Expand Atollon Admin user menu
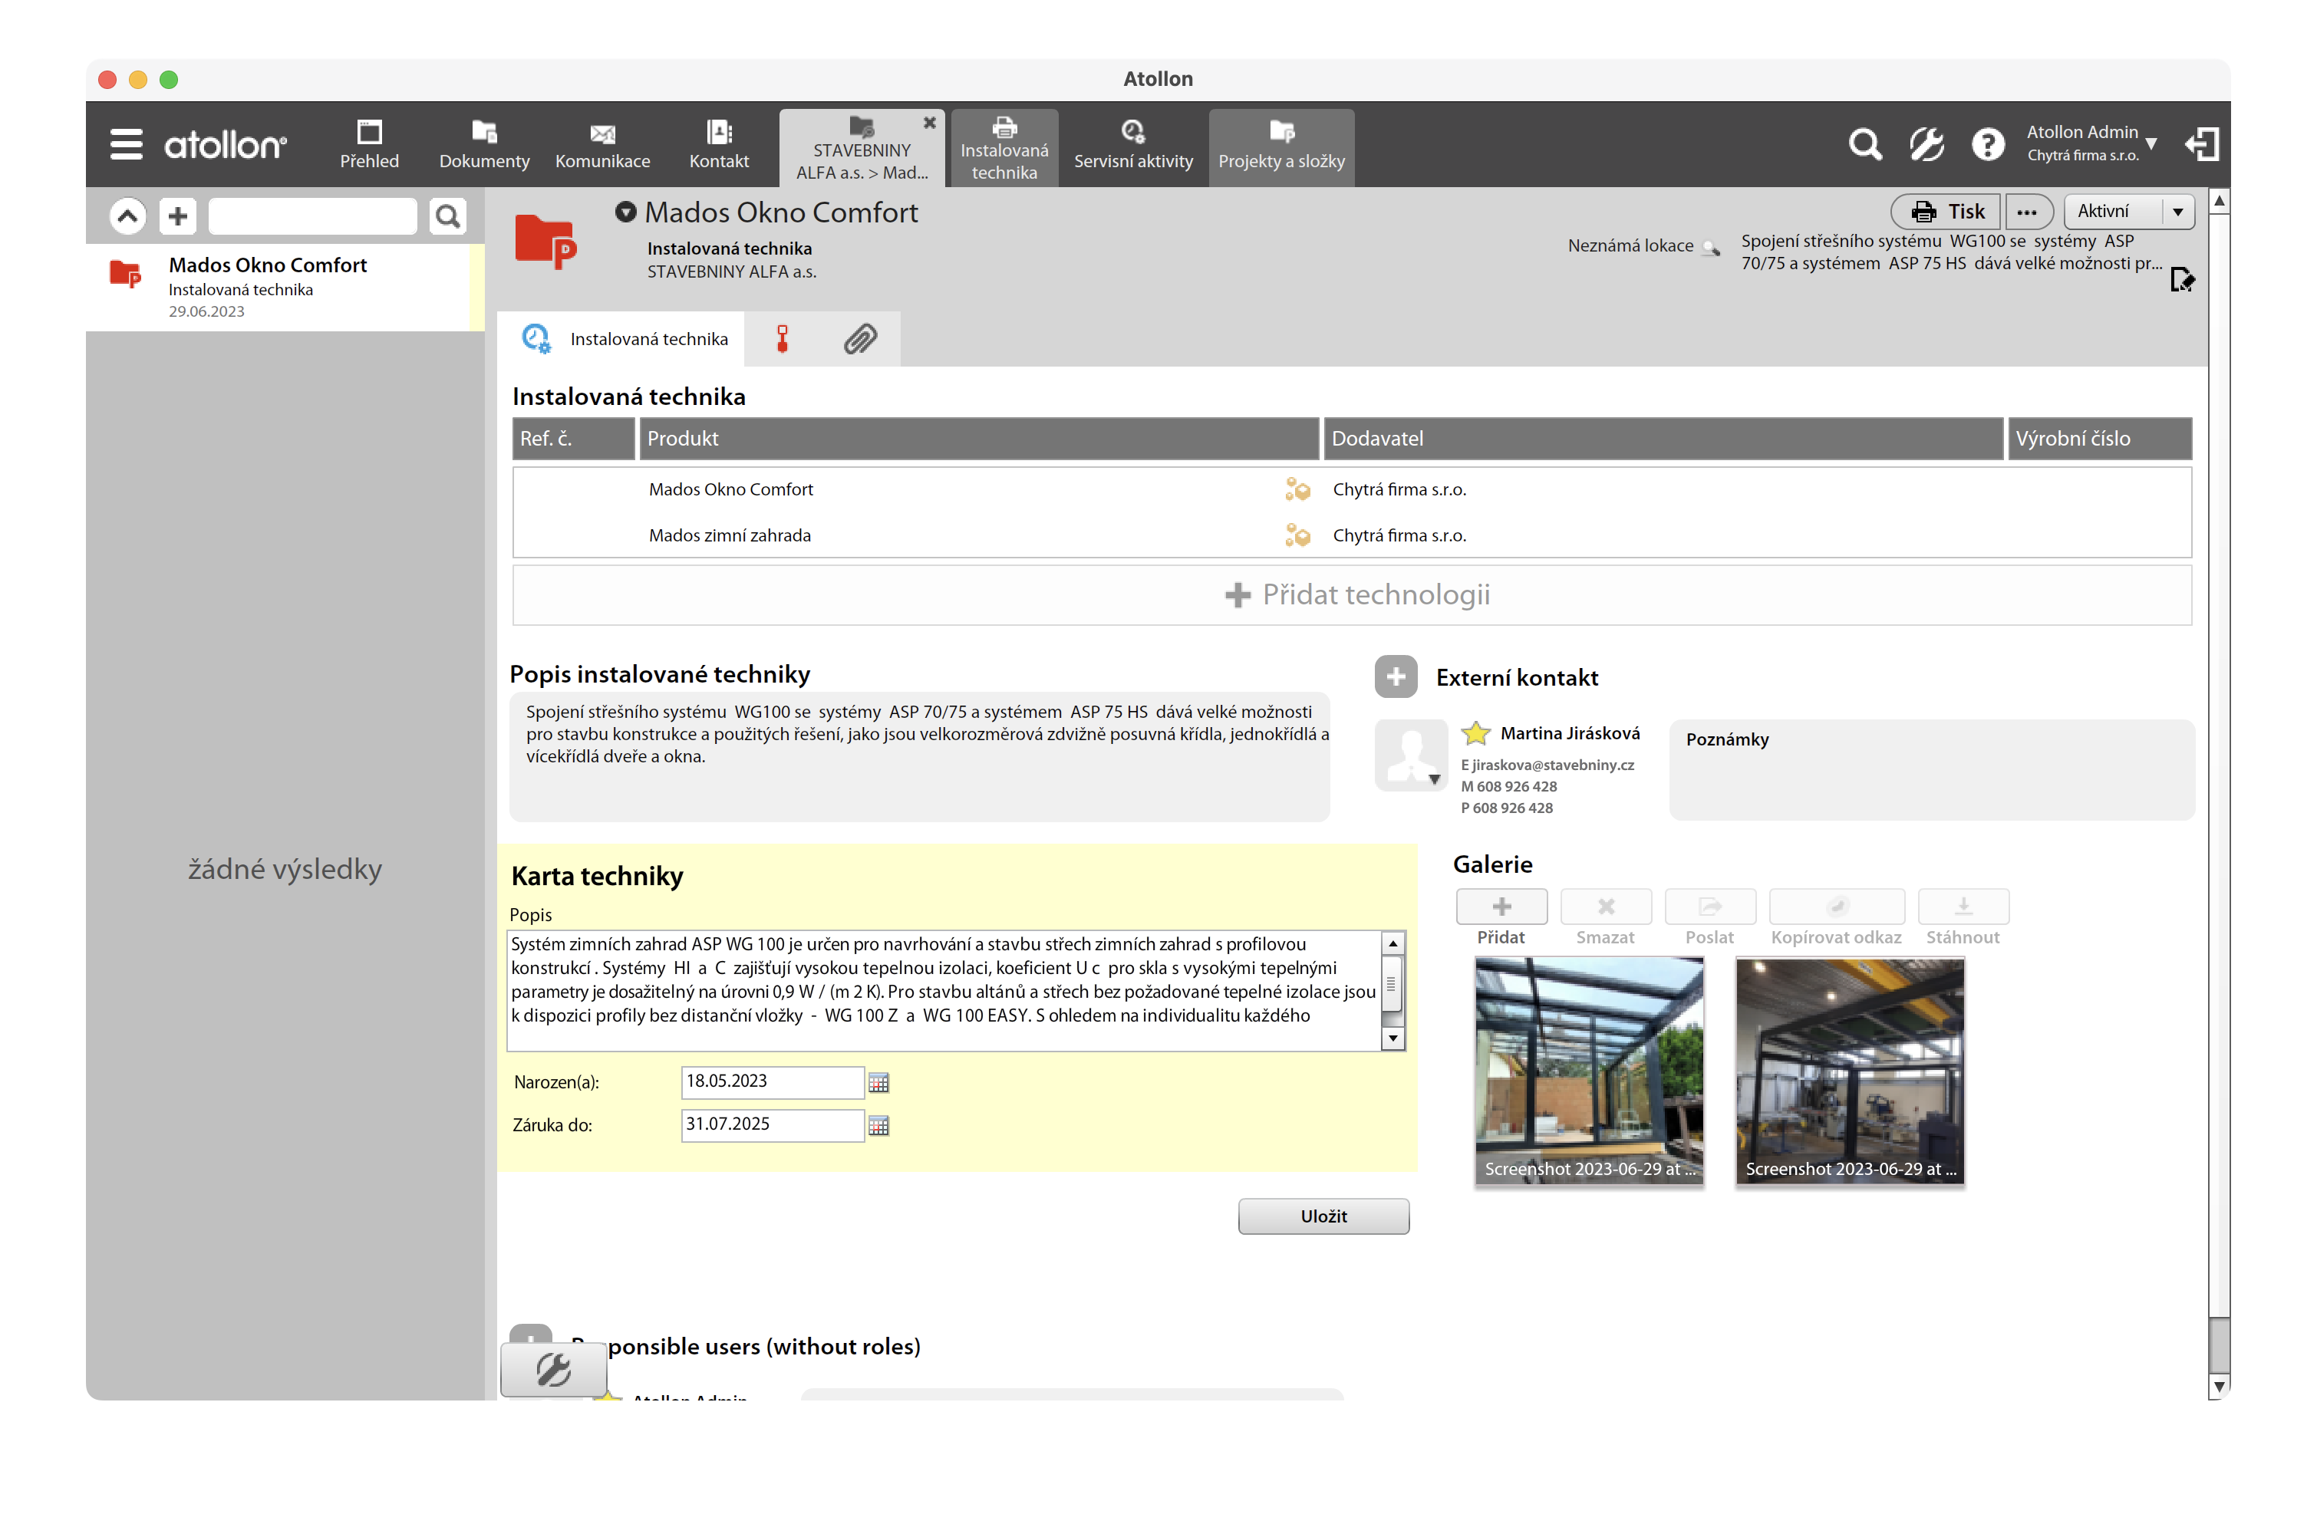 coord(2151,144)
